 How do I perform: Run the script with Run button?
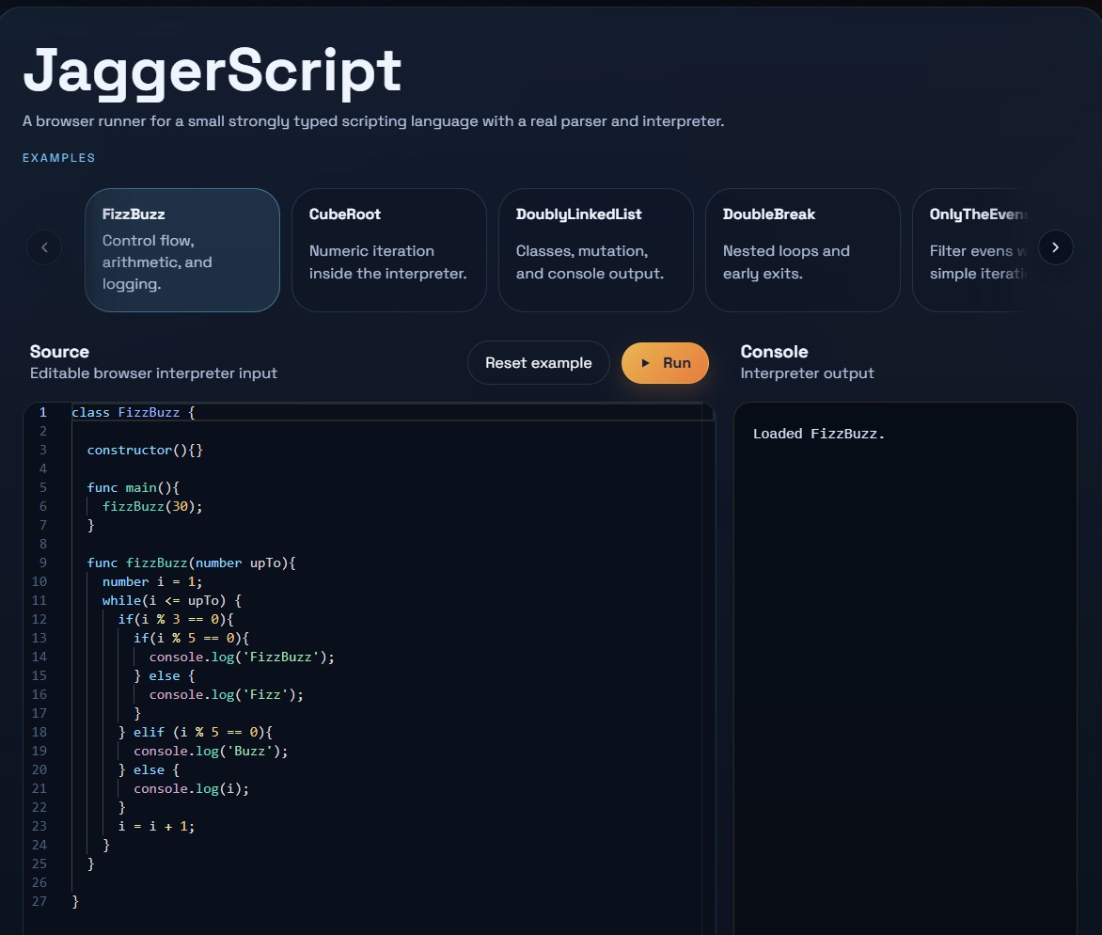point(665,363)
